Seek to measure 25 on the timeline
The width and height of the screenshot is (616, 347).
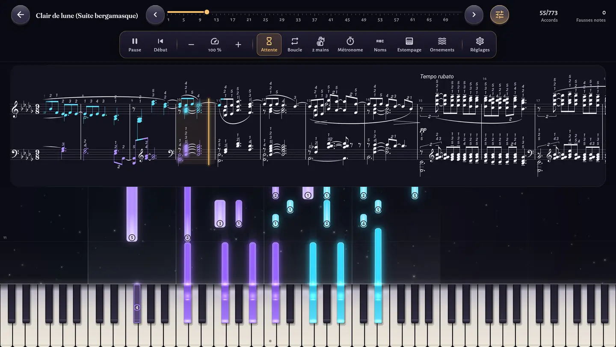point(266,20)
